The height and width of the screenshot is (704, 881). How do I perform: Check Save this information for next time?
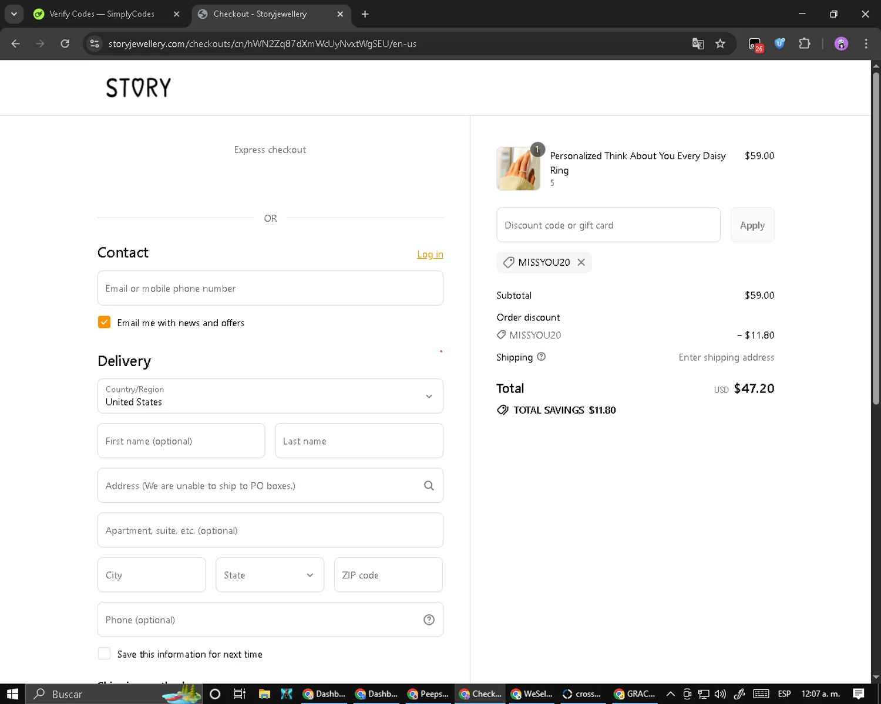[104, 654]
